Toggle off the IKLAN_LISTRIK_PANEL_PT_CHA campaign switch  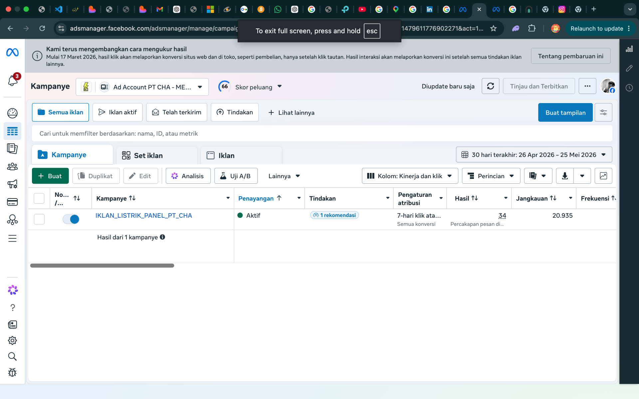71,219
